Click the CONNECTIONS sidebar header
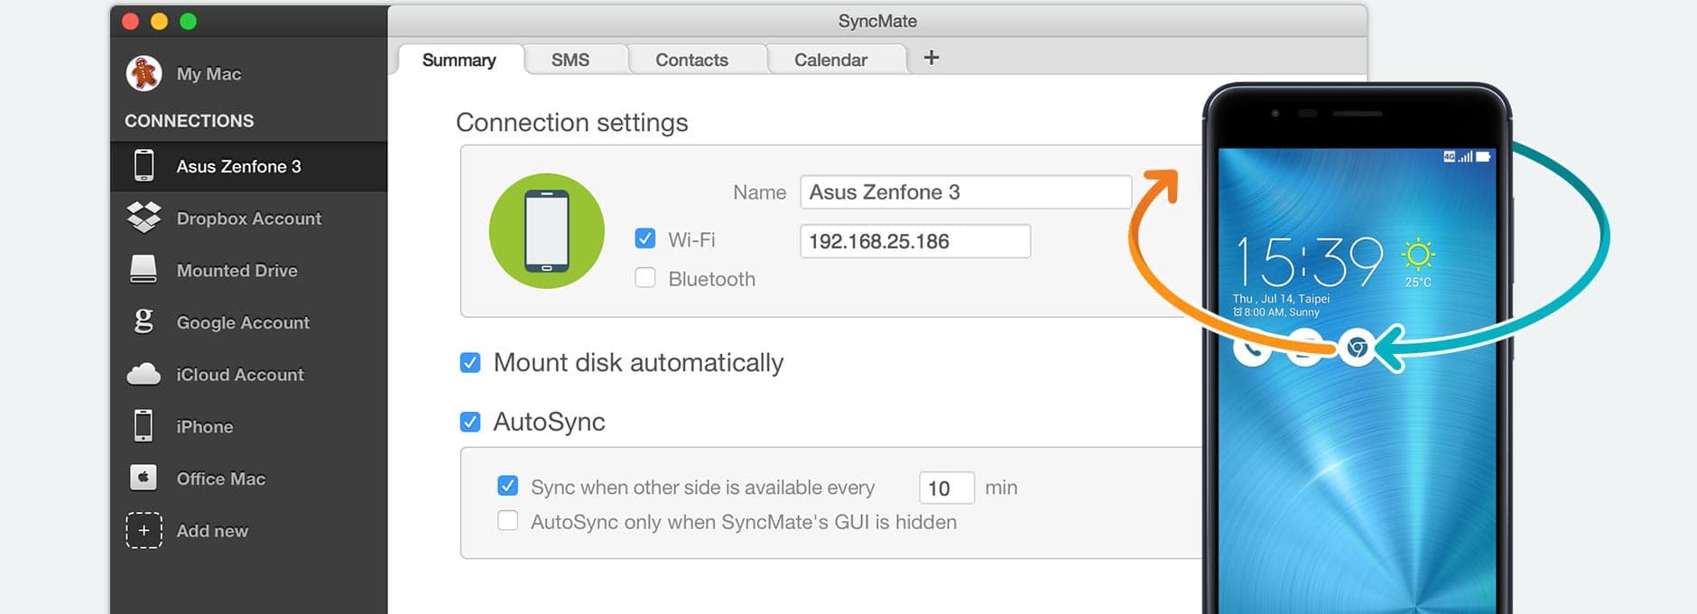 pos(190,120)
